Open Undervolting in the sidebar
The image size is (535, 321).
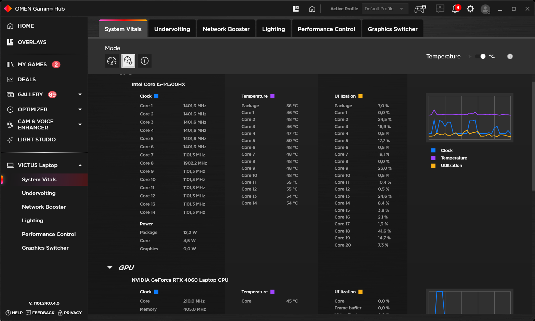tap(39, 193)
